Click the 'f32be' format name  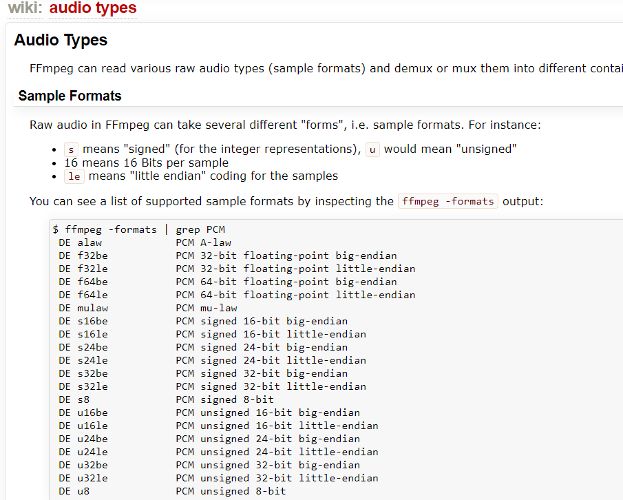92,256
